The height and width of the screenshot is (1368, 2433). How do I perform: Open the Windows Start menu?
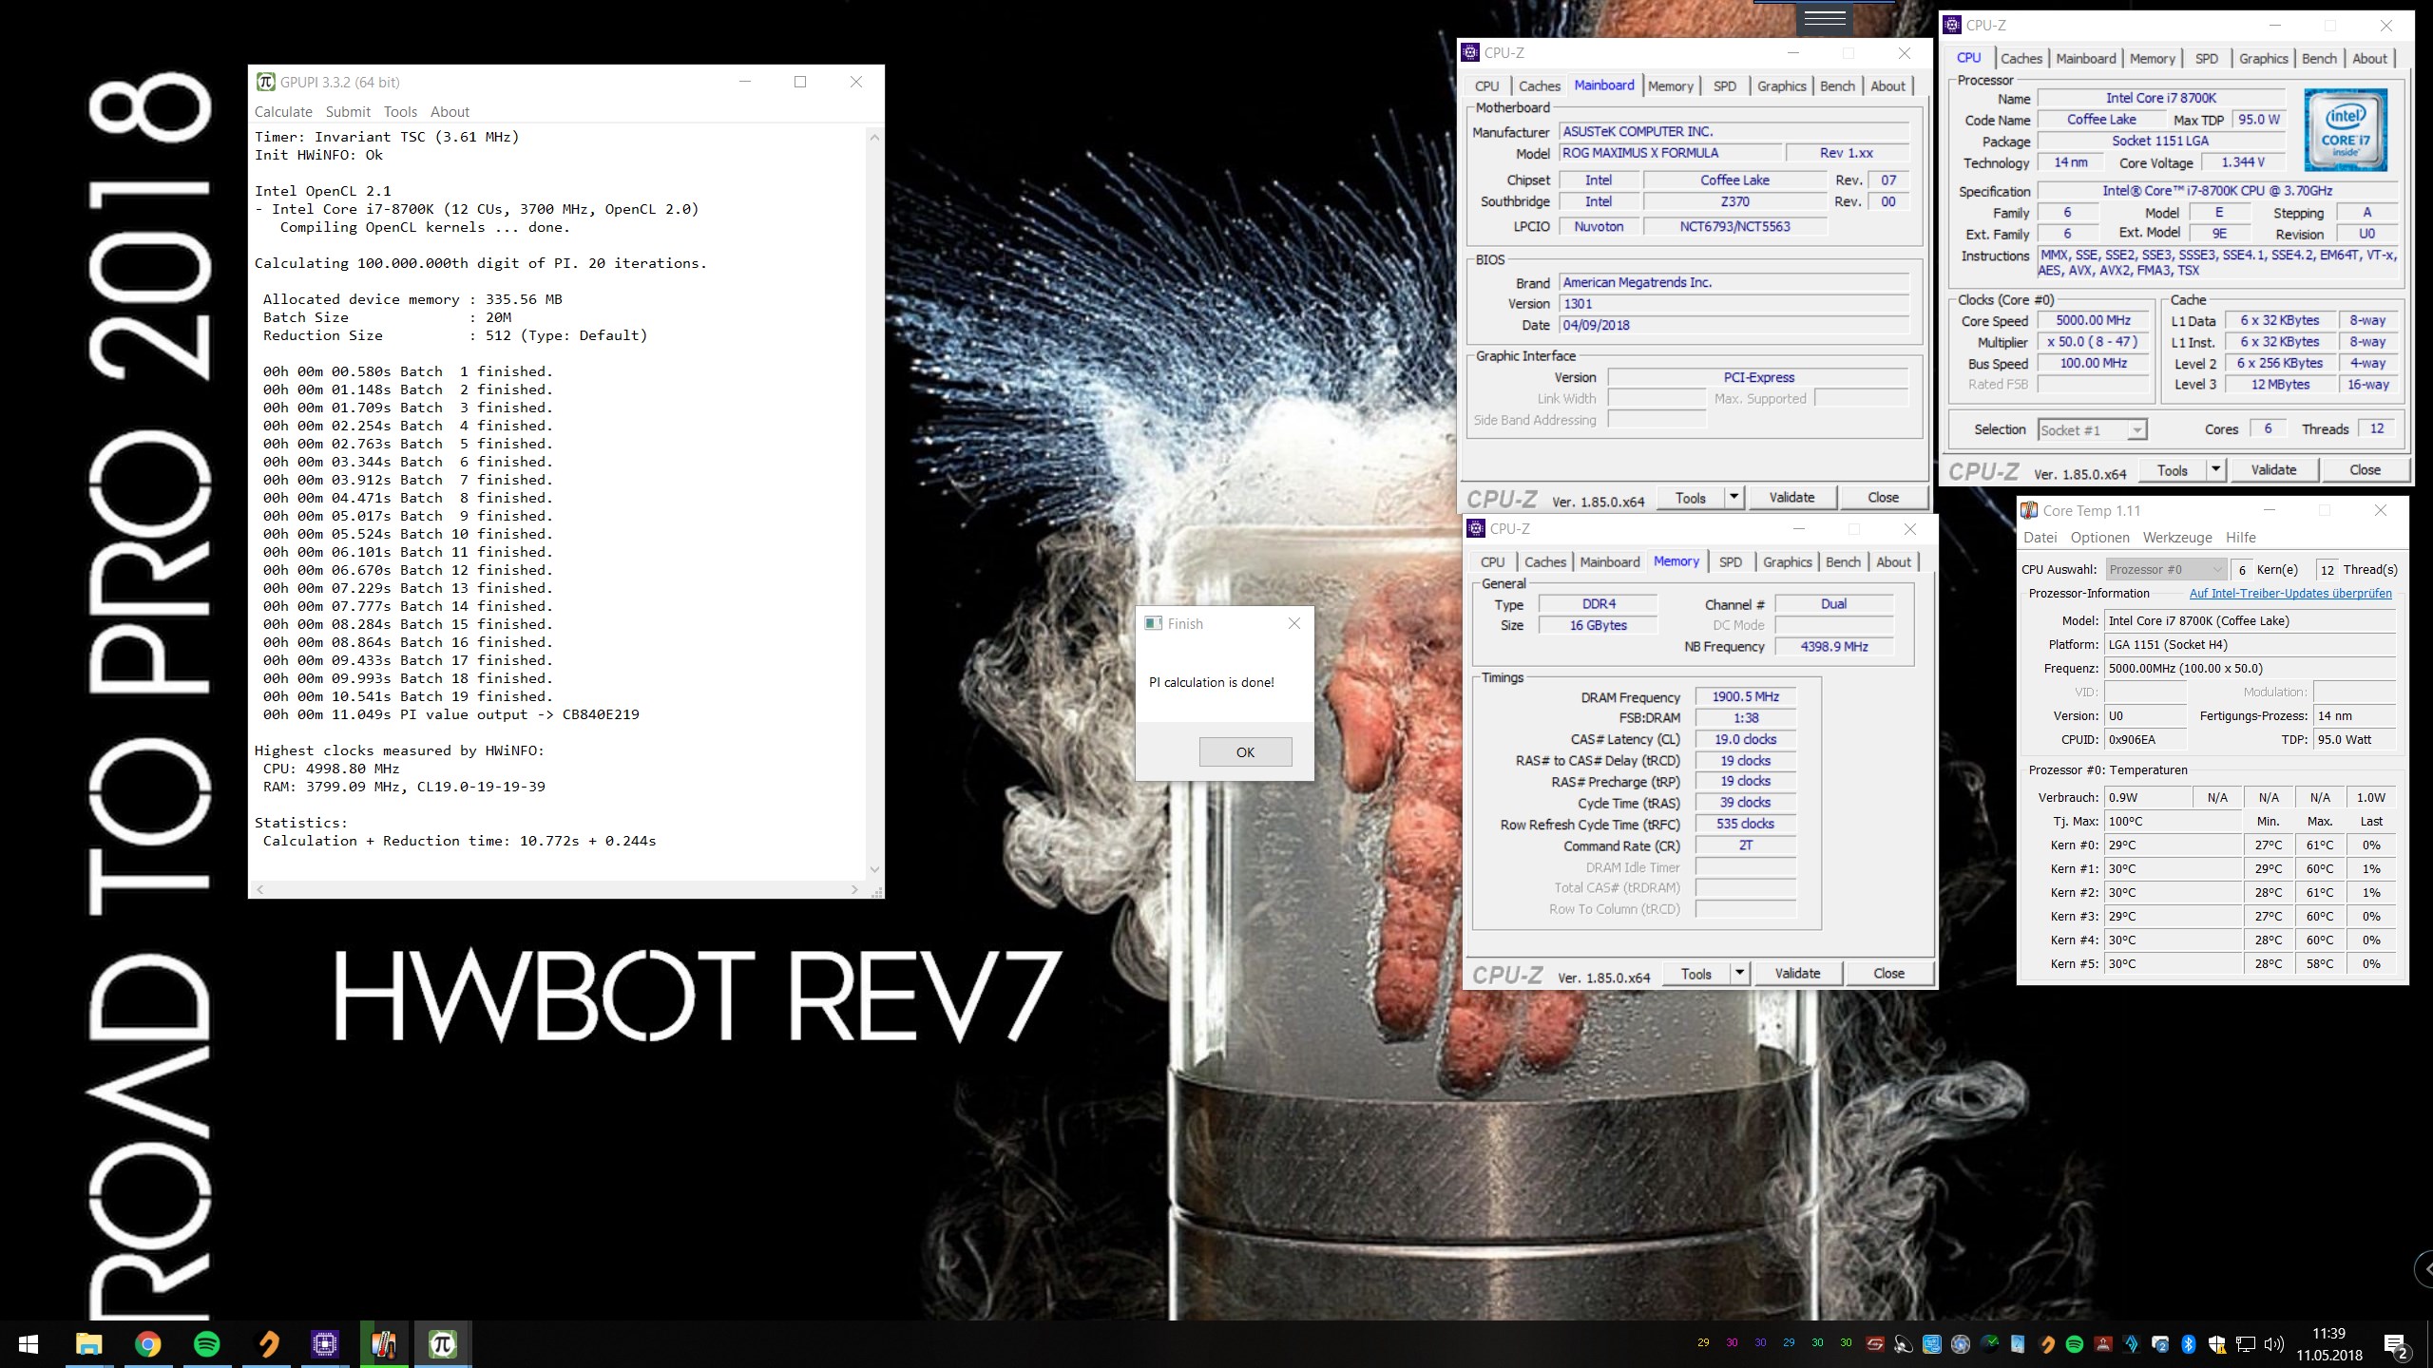pos(29,1344)
